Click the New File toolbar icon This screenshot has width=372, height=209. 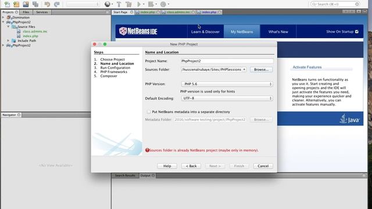tap(7, 4)
